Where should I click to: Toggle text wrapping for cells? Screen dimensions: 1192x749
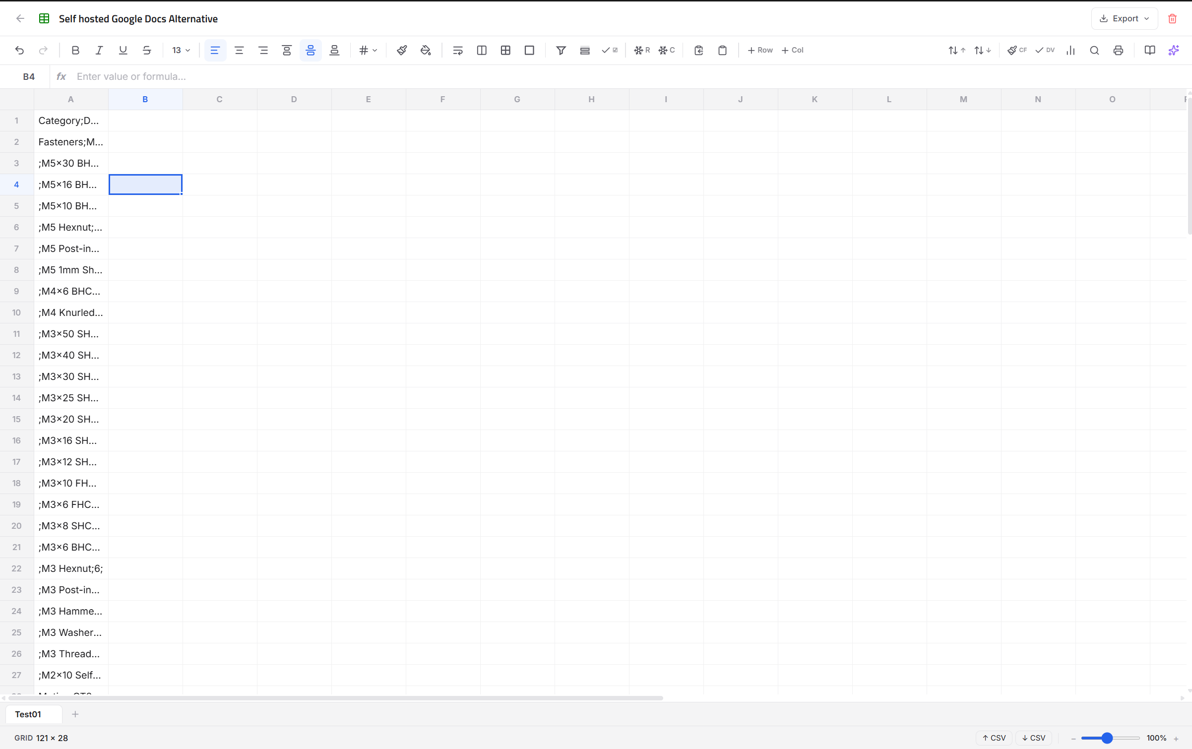coord(457,50)
